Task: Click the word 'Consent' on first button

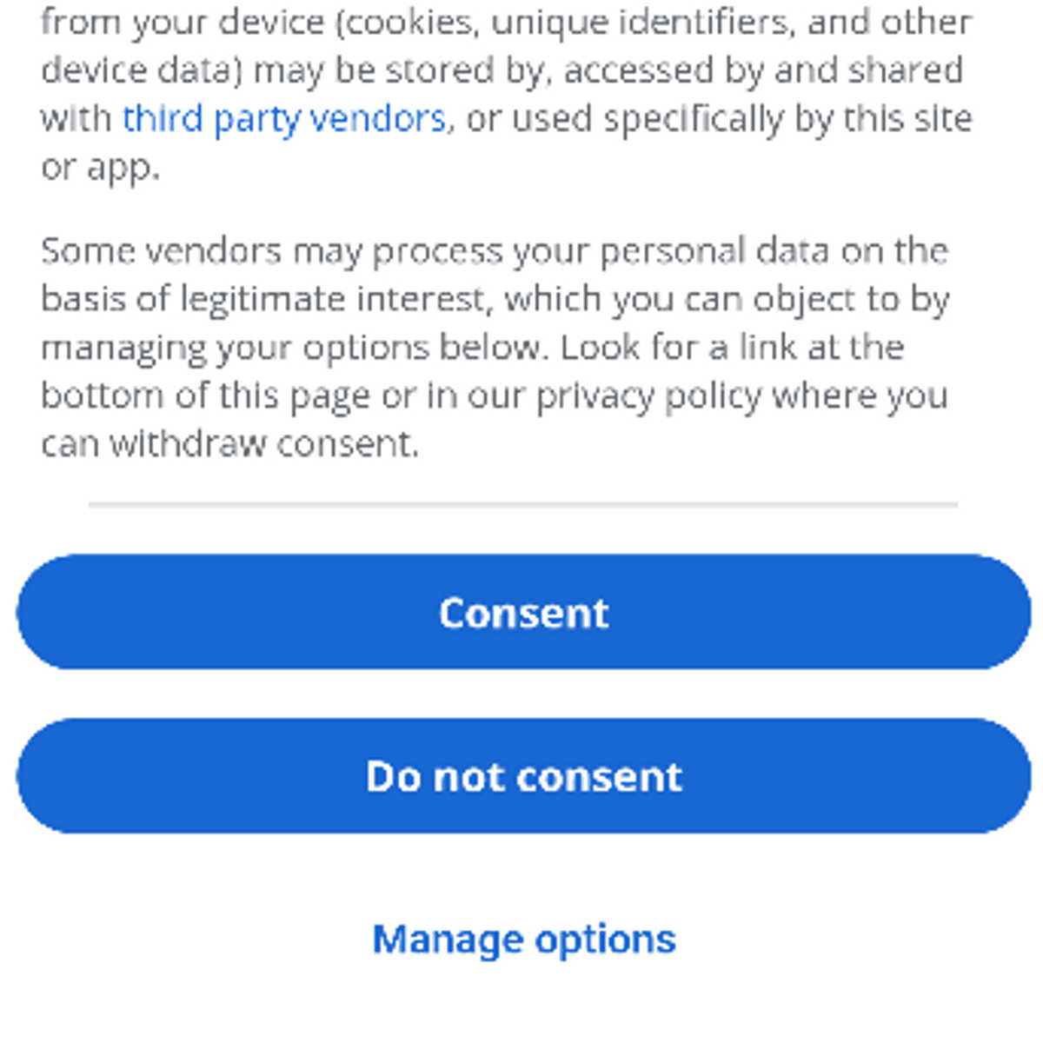Action: click(x=524, y=613)
